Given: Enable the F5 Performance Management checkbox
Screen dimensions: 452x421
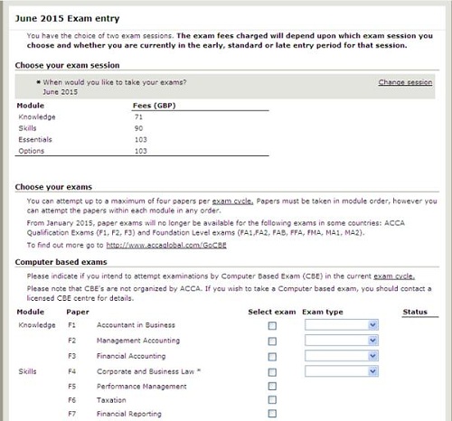Looking at the screenshot, I should (272, 386).
